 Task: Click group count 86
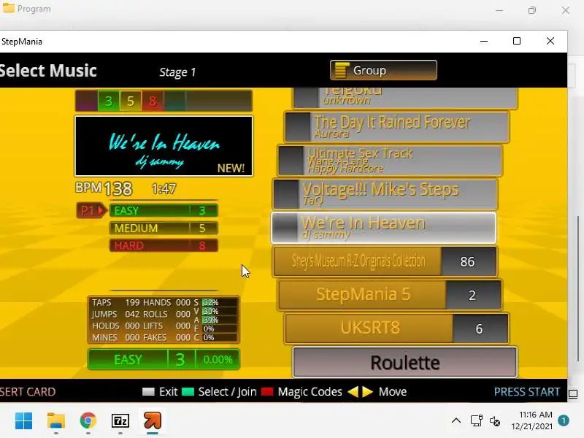click(x=469, y=261)
